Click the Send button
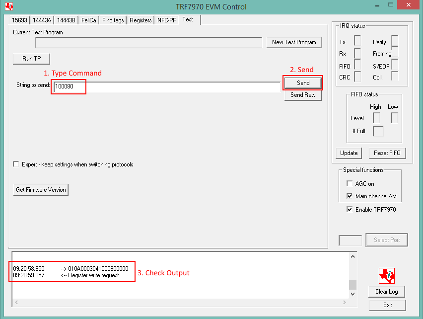Viewport: 423px width, 319px height. (x=303, y=83)
